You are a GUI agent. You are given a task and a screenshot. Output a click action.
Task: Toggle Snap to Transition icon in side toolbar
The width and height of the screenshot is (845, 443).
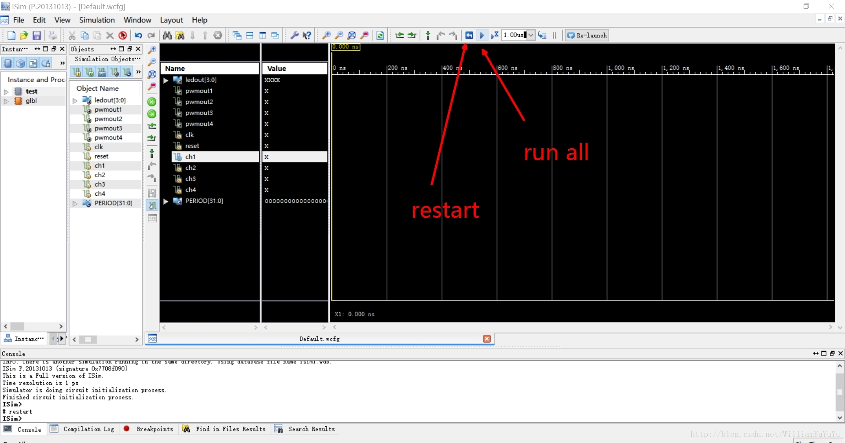tap(152, 205)
